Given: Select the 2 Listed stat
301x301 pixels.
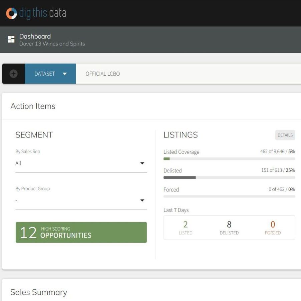Looking at the screenshot, I should click(186, 228).
